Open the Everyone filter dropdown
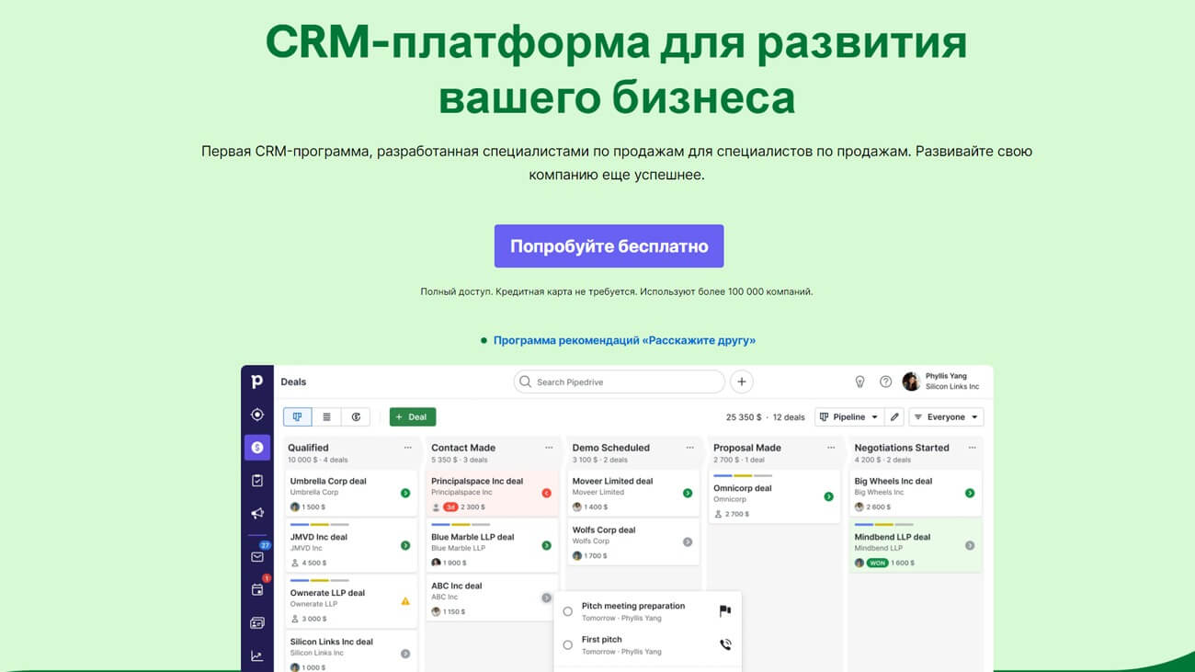The height and width of the screenshot is (672, 1195). pos(946,417)
